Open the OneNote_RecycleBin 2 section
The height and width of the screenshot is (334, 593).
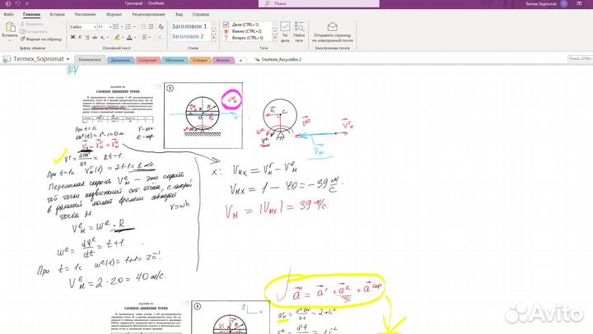pos(280,60)
